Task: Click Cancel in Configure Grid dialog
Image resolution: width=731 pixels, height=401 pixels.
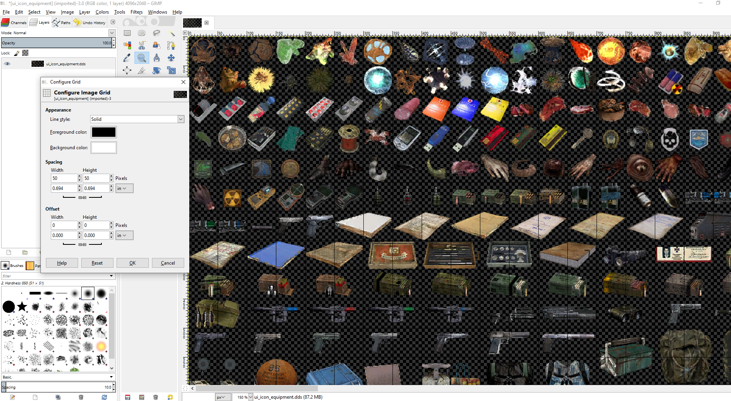Action: 168,263
